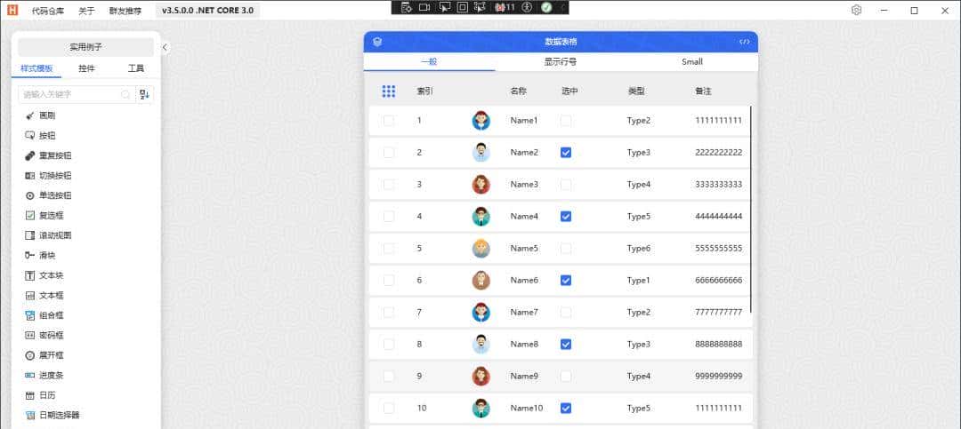The image size is (961, 429).
Task: Click the avatar thumbnail of Name2
Action: [481, 153]
